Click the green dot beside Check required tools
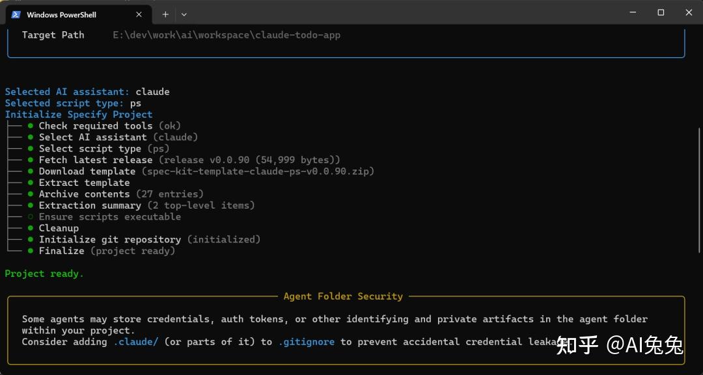This screenshot has height=375, width=703. (x=30, y=125)
